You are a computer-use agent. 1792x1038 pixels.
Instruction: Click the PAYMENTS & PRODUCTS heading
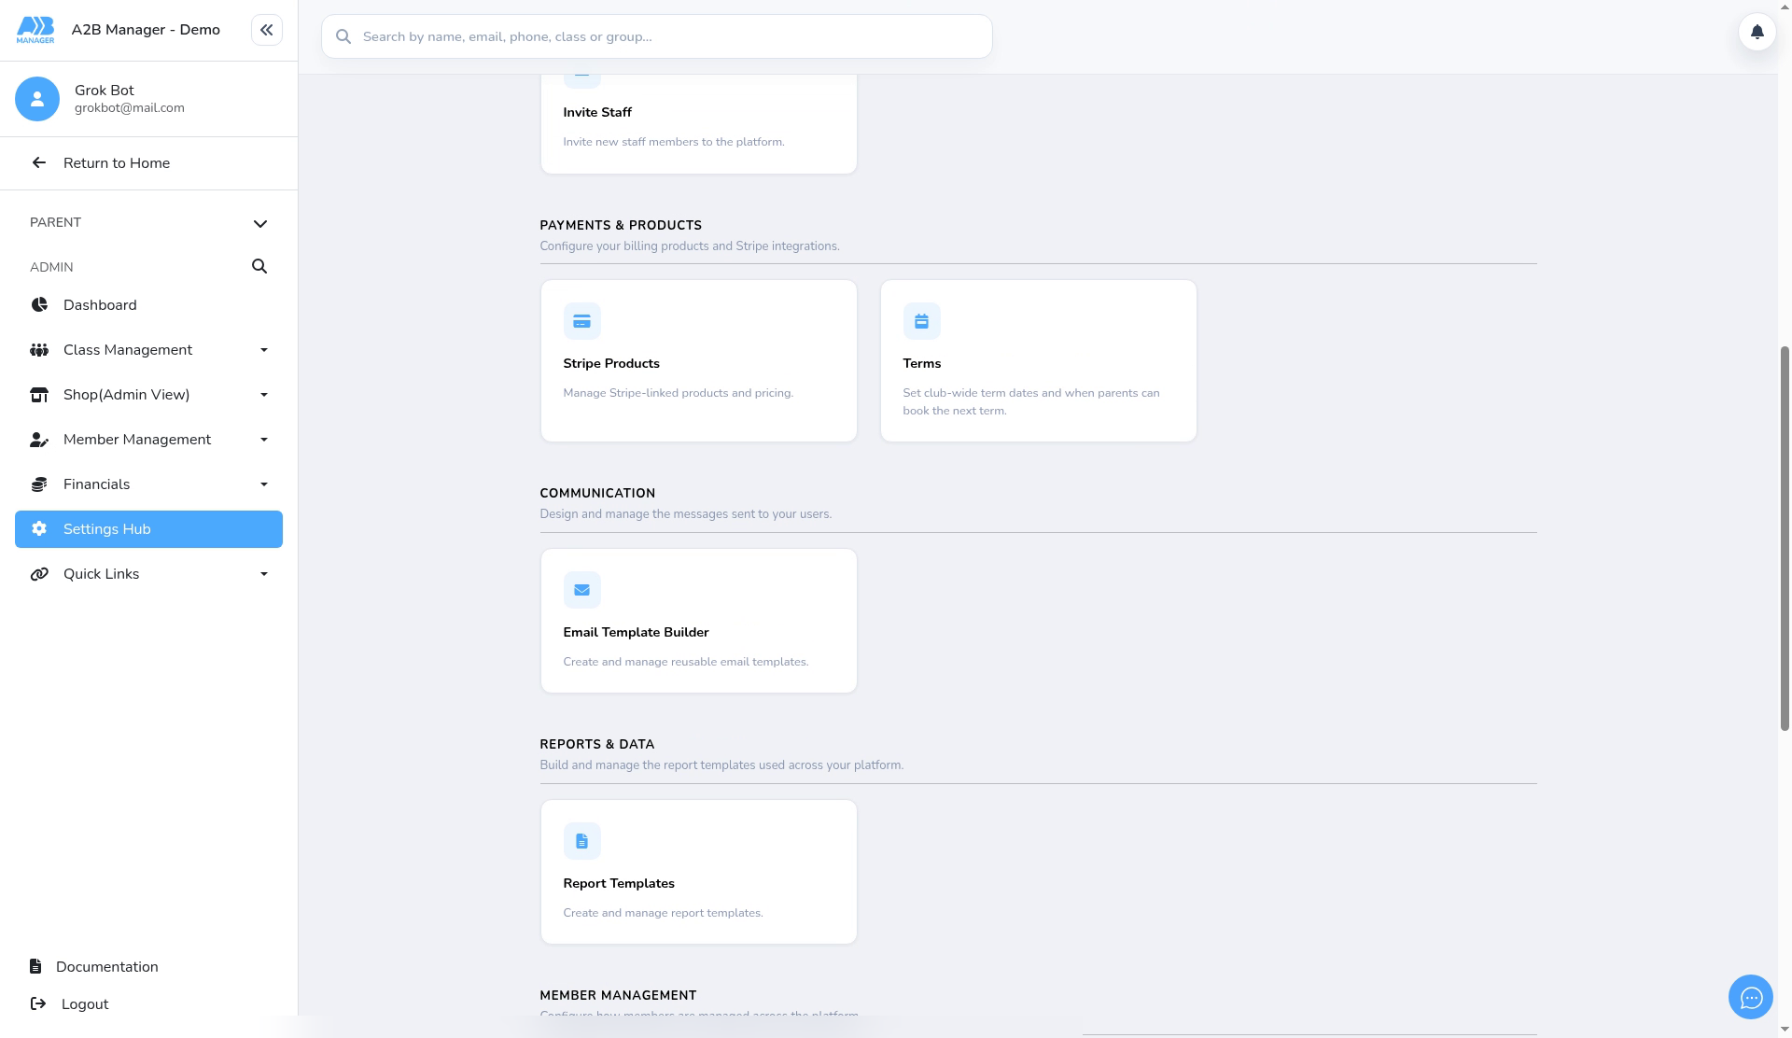(621, 226)
